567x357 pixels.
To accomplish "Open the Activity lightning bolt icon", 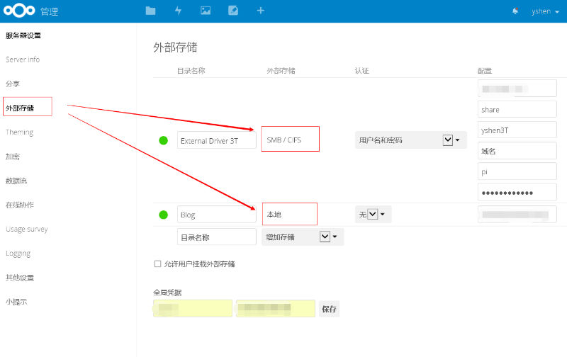I will click(x=178, y=11).
